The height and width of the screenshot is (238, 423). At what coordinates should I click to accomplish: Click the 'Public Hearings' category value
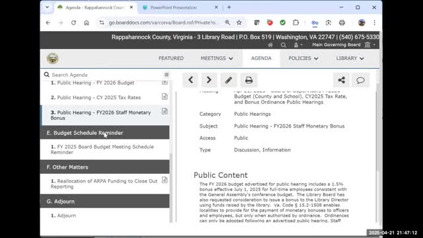[252, 114]
